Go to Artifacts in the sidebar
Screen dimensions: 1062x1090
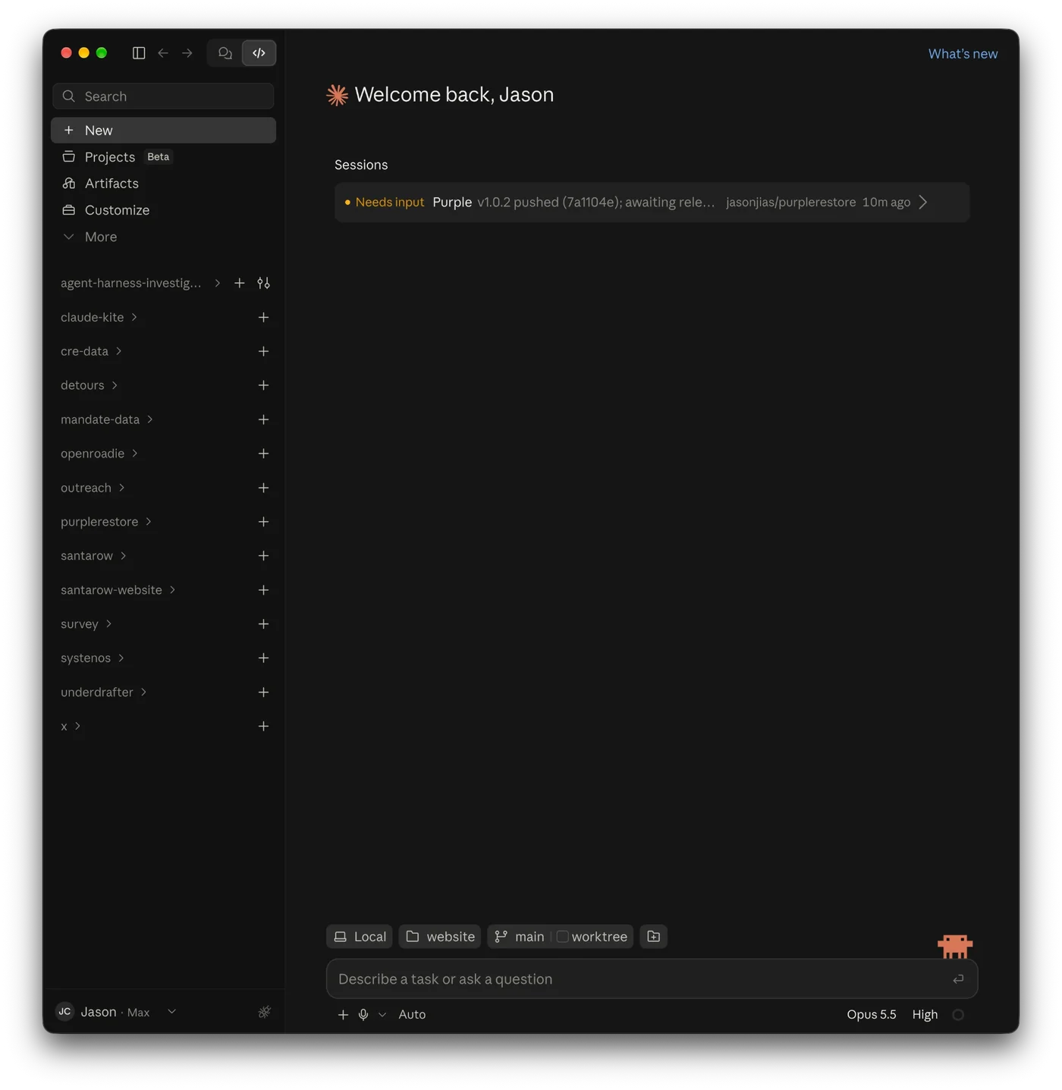point(163,184)
